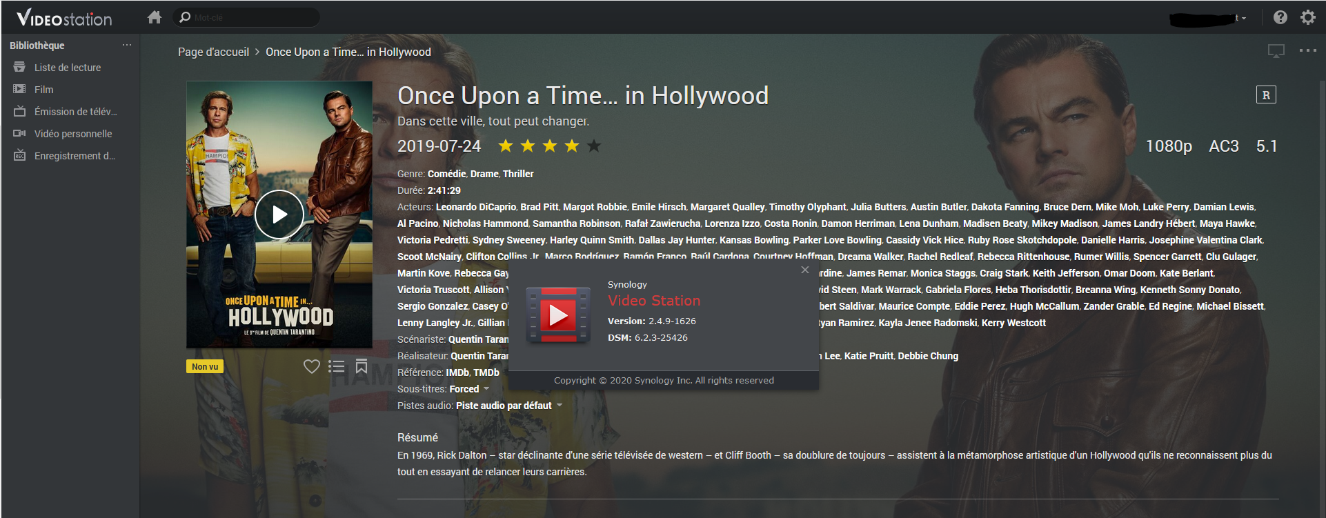Click the Once Upon a Time breadcrumb title
Screen dimensions: 1326x518
pyautogui.click(x=348, y=52)
